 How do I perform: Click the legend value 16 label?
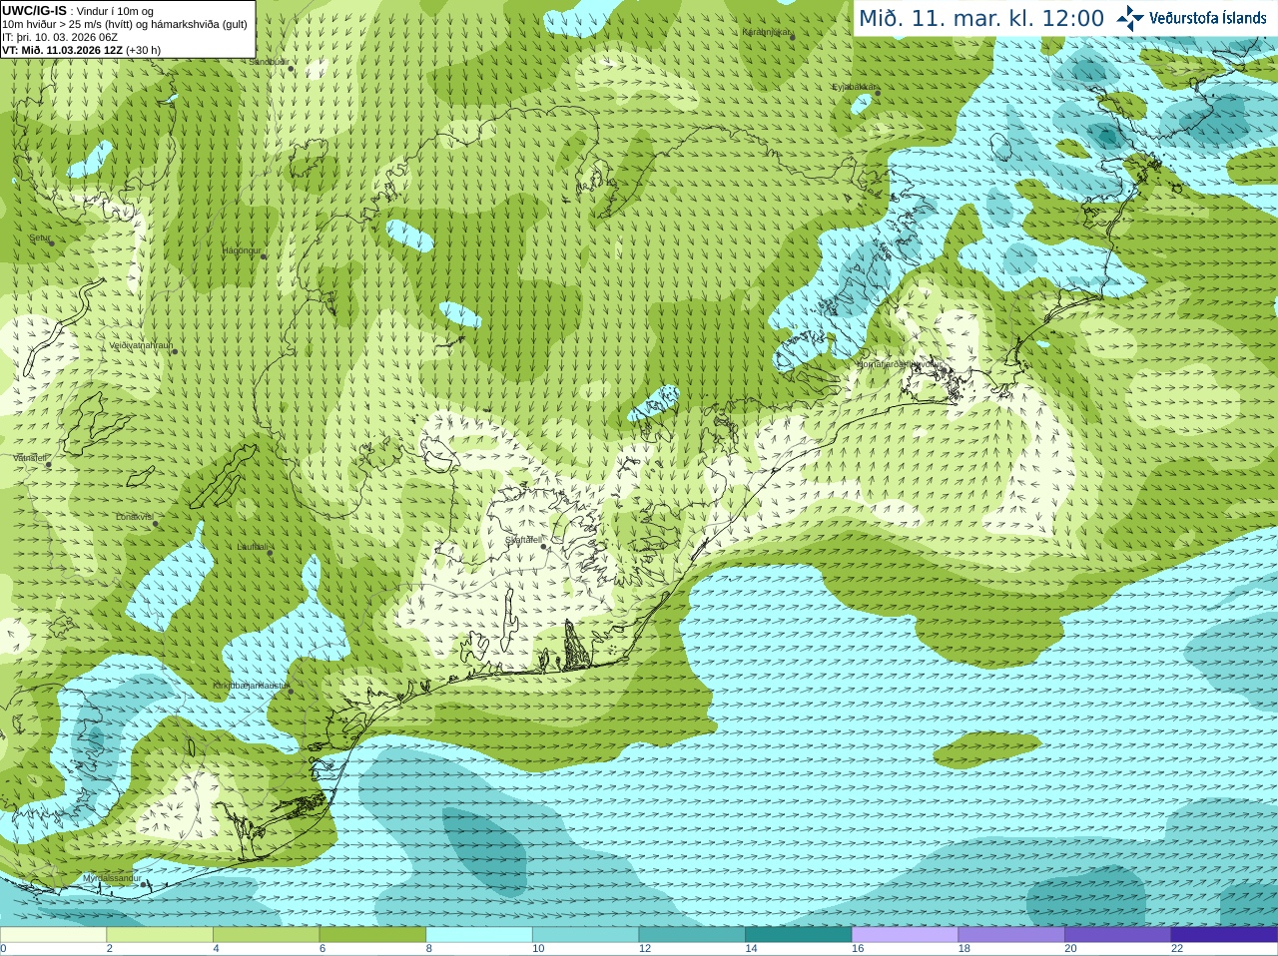(858, 949)
